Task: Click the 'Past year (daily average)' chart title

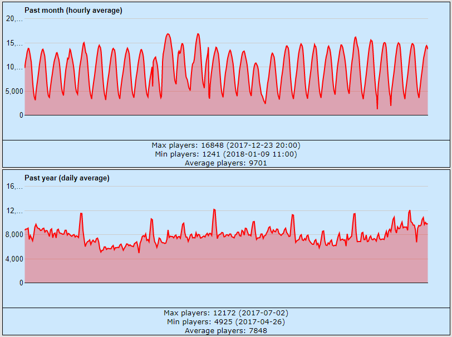Action: tap(67, 178)
